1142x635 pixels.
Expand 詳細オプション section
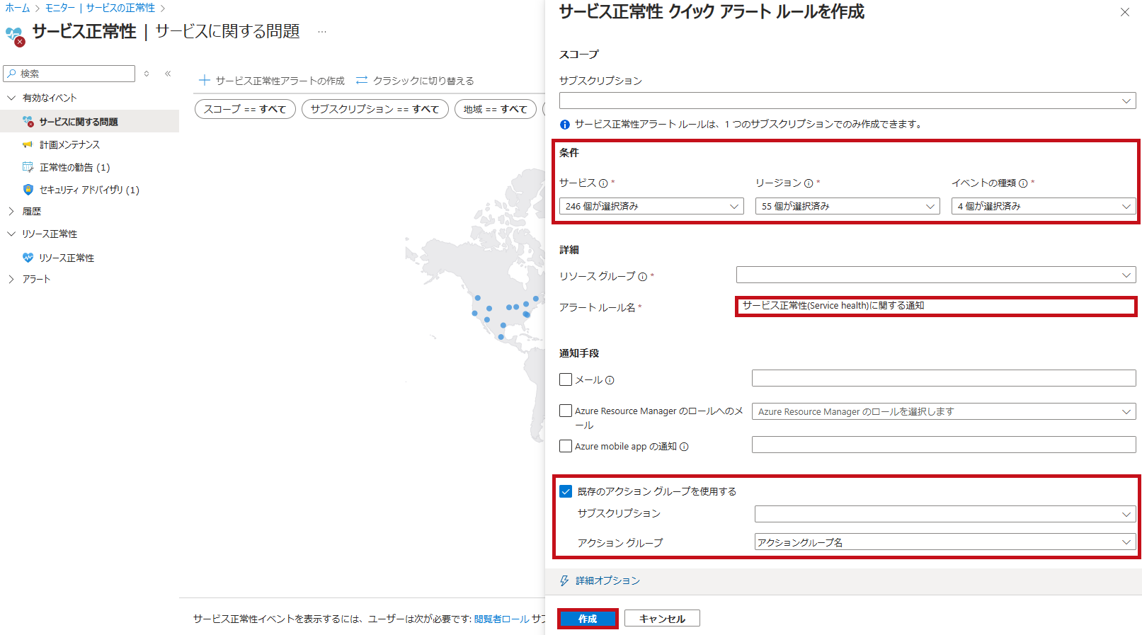click(x=607, y=580)
